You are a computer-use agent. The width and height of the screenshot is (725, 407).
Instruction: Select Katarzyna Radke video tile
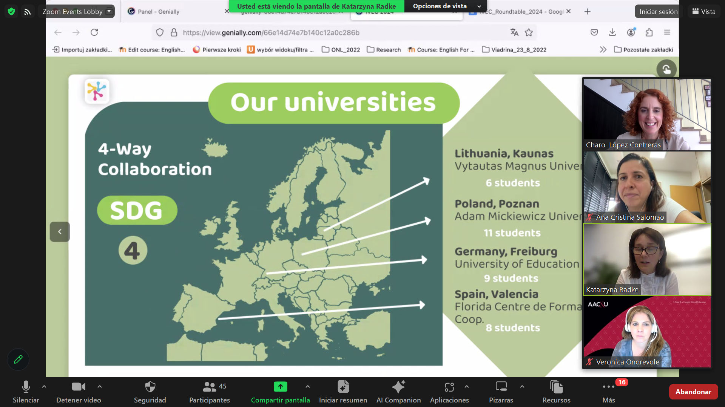(x=647, y=259)
